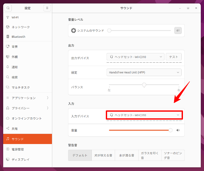The width and height of the screenshot is (204, 171).
Task: Click the バランス slider handle
Action: pos(144,85)
